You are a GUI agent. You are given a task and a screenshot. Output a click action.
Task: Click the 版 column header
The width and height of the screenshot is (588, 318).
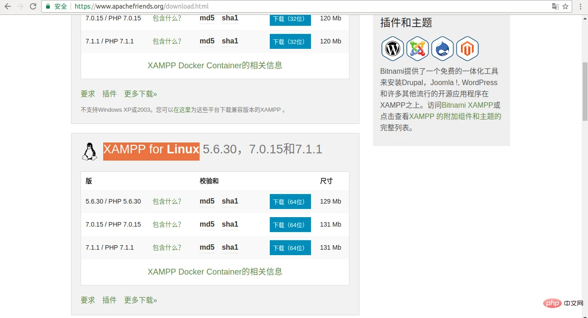pos(89,181)
